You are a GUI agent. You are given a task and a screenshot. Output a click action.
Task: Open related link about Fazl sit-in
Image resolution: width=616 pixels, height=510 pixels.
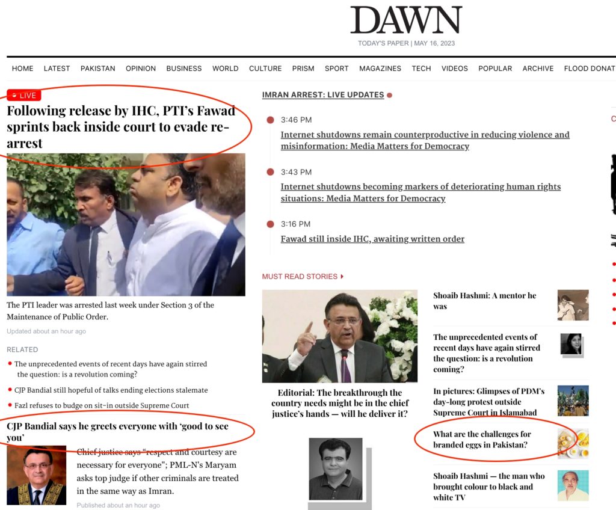pyautogui.click(x=102, y=405)
